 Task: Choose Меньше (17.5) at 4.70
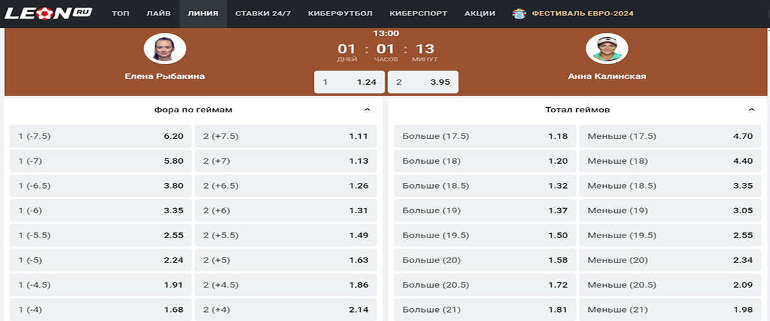670,136
